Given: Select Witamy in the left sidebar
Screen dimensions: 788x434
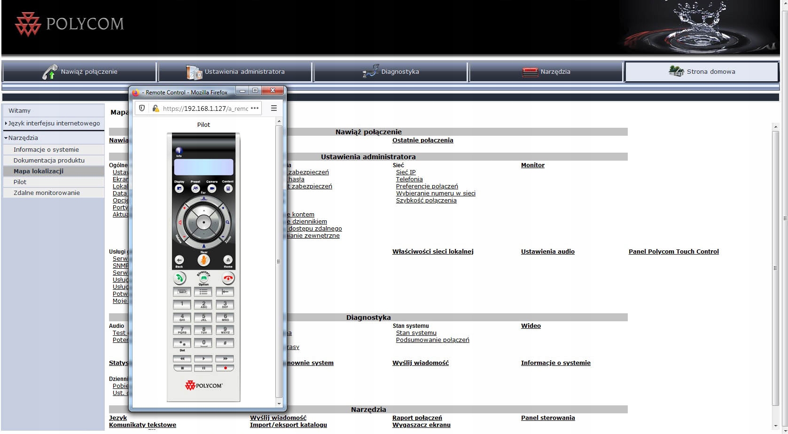Looking at the screenshot, I should (x=54, y=110).
